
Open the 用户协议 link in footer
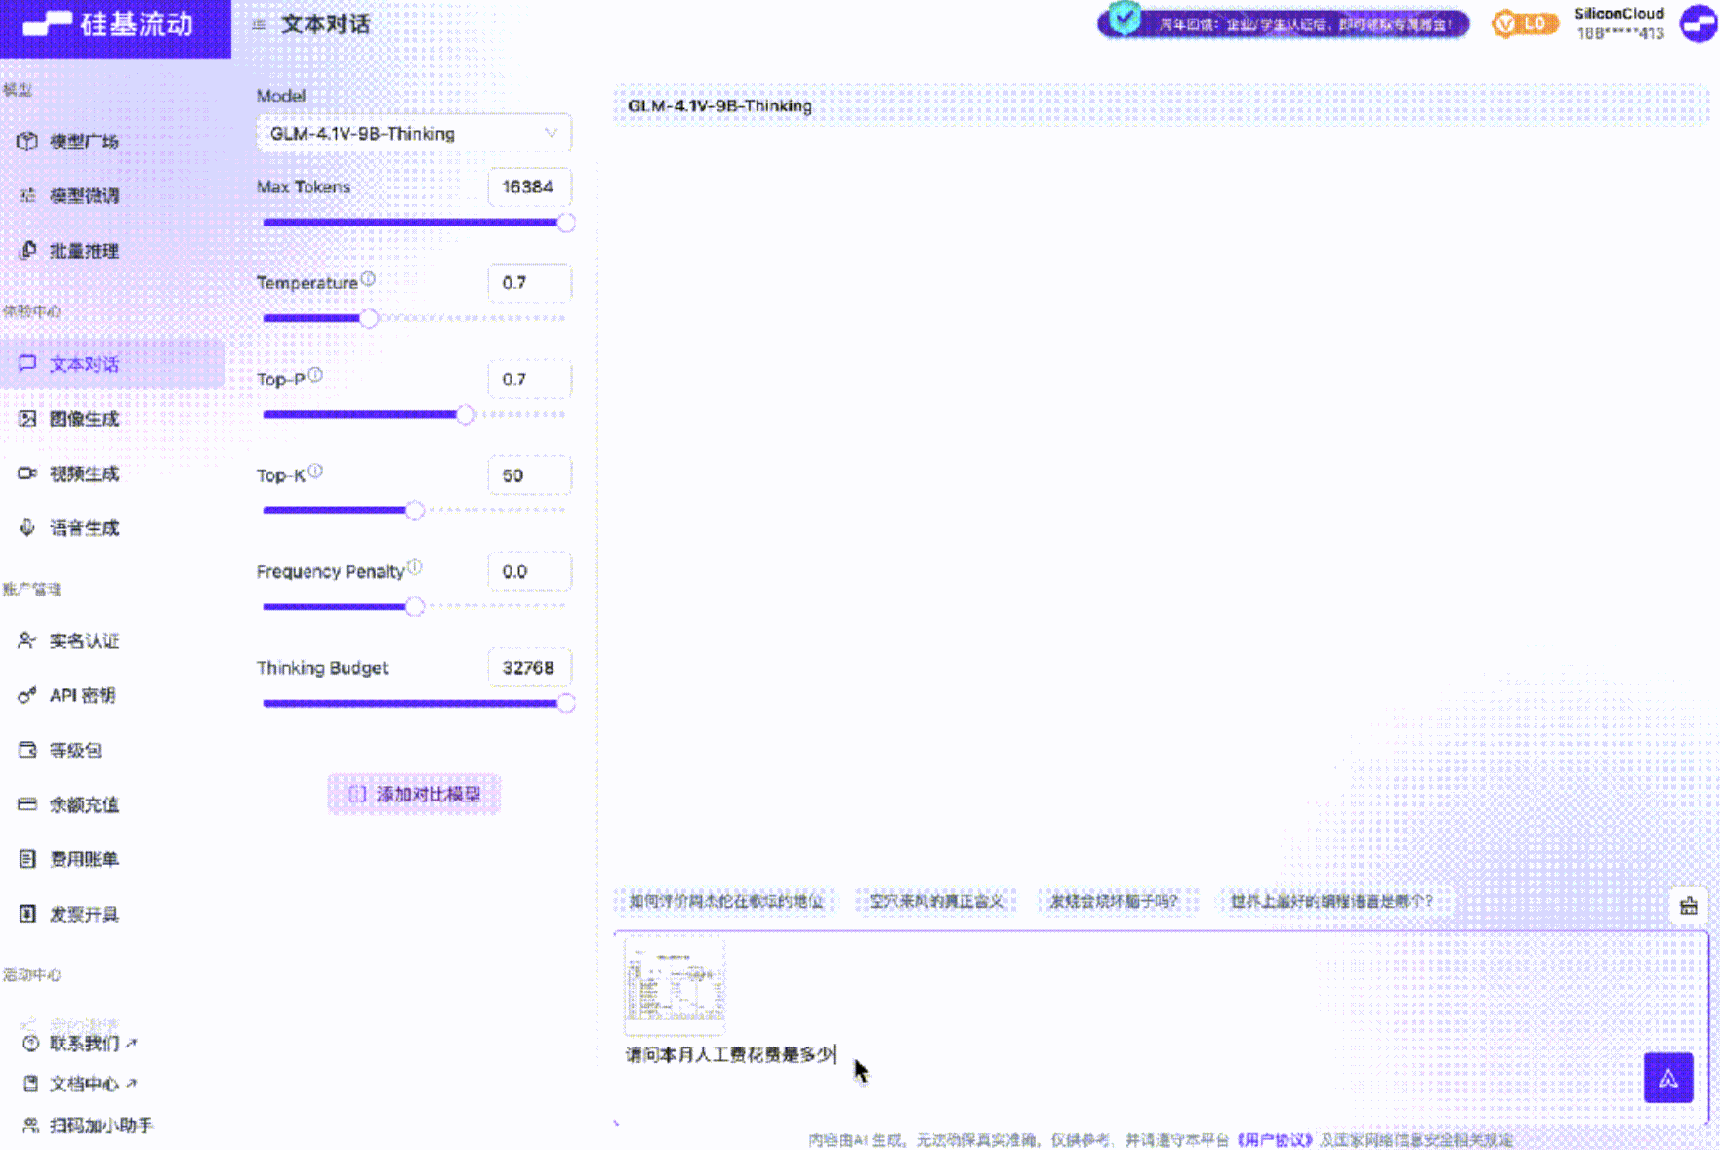tap(1275, 1139)
